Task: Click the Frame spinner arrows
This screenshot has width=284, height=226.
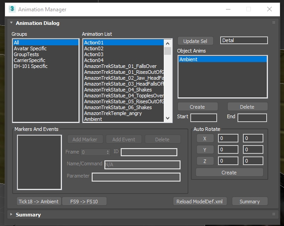Action: [x=108, y=152]
